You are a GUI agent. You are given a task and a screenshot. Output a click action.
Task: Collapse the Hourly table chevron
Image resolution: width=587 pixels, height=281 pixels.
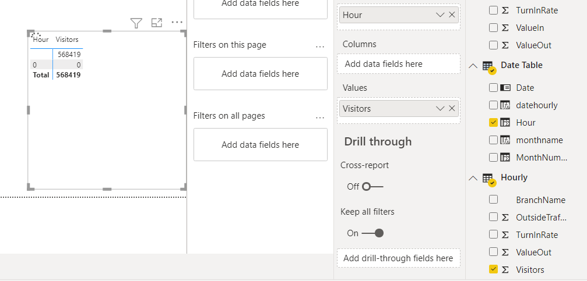[473, 178]
